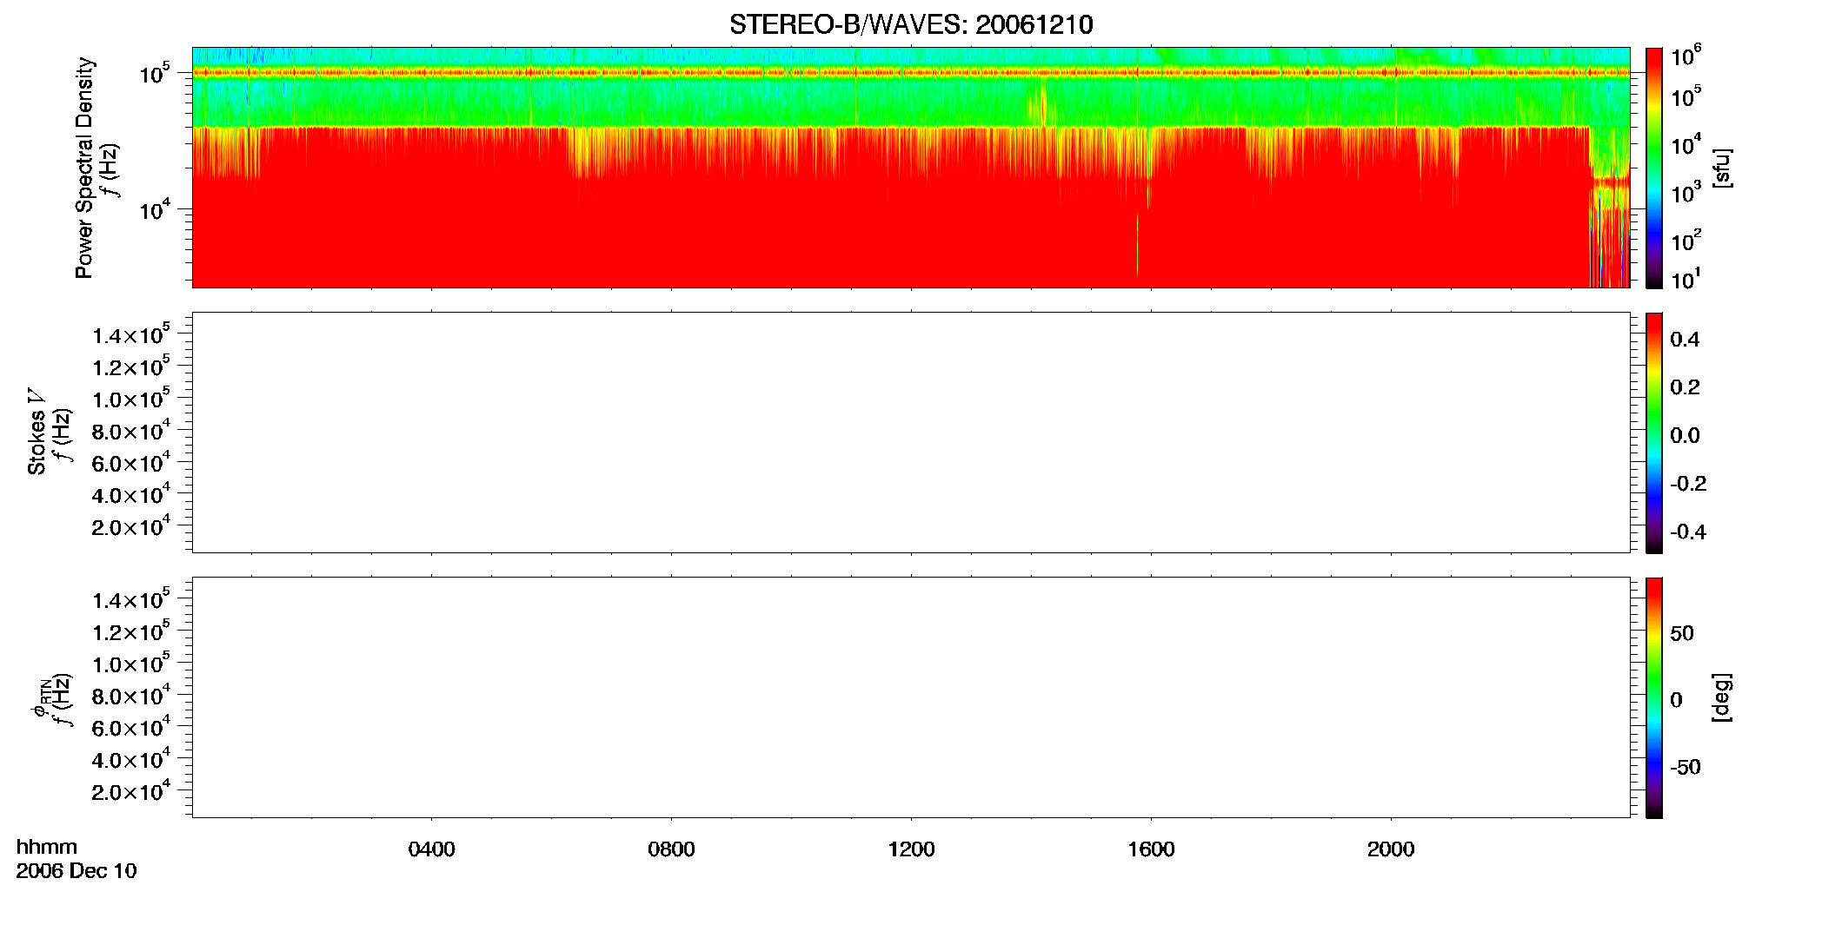Click the 10^4 frequency tick in spectrogram

(x=155, y=208)
